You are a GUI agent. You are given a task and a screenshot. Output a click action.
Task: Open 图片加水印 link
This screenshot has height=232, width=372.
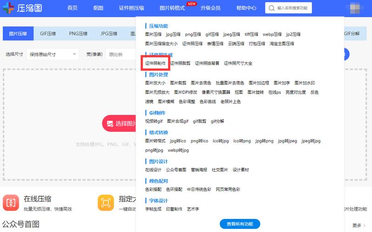(x=305, y=83)
